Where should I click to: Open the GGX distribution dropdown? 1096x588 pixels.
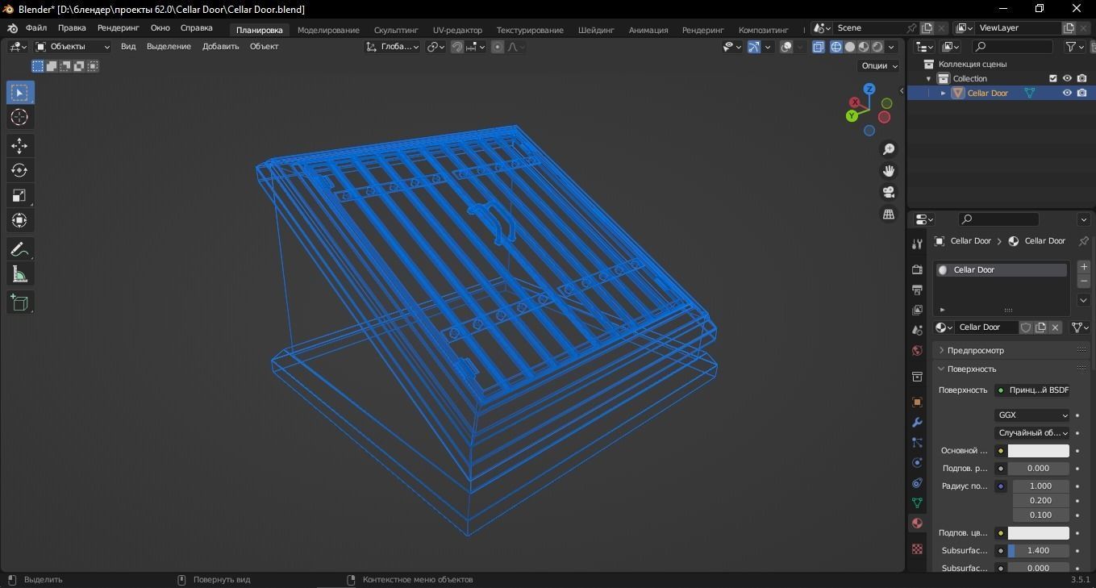(x=1031, y=415)
